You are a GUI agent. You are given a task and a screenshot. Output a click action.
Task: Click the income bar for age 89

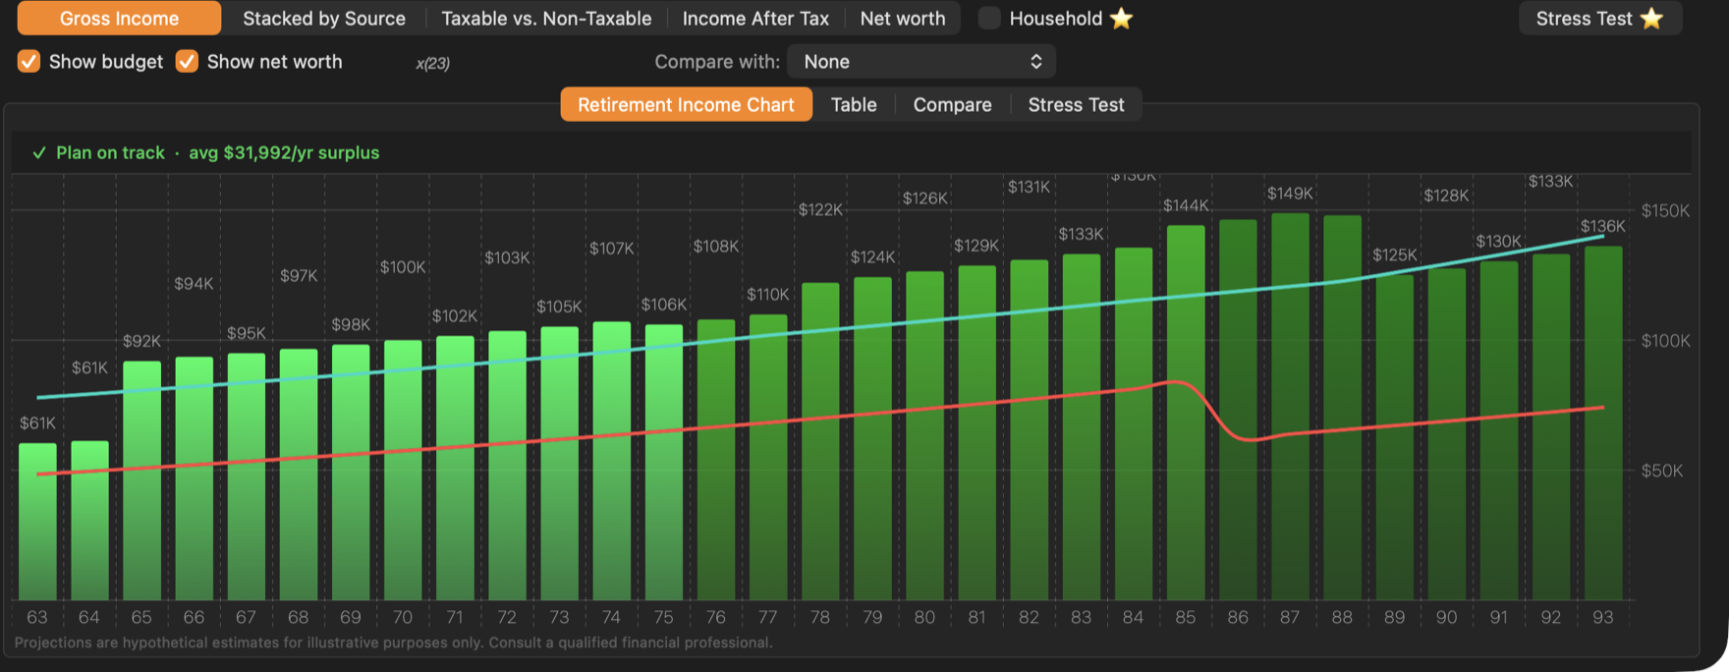tap(1394, 437)
